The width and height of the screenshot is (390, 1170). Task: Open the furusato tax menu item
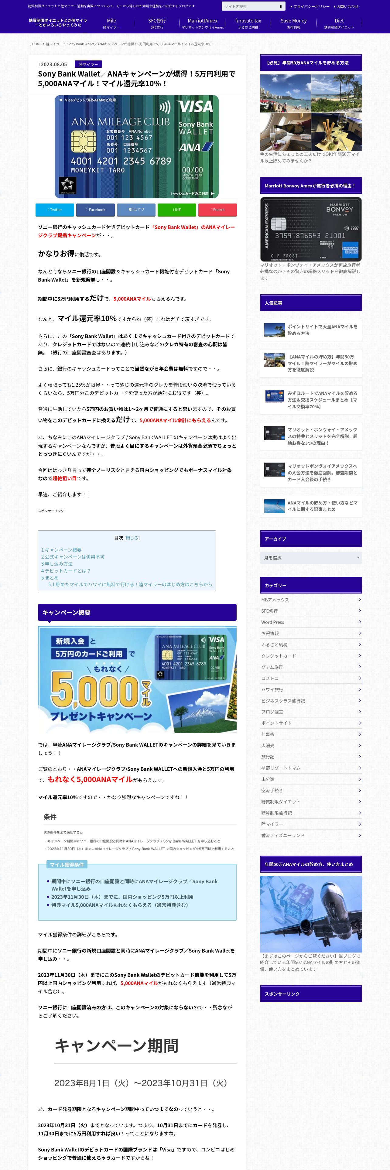(x=248, y=24)
